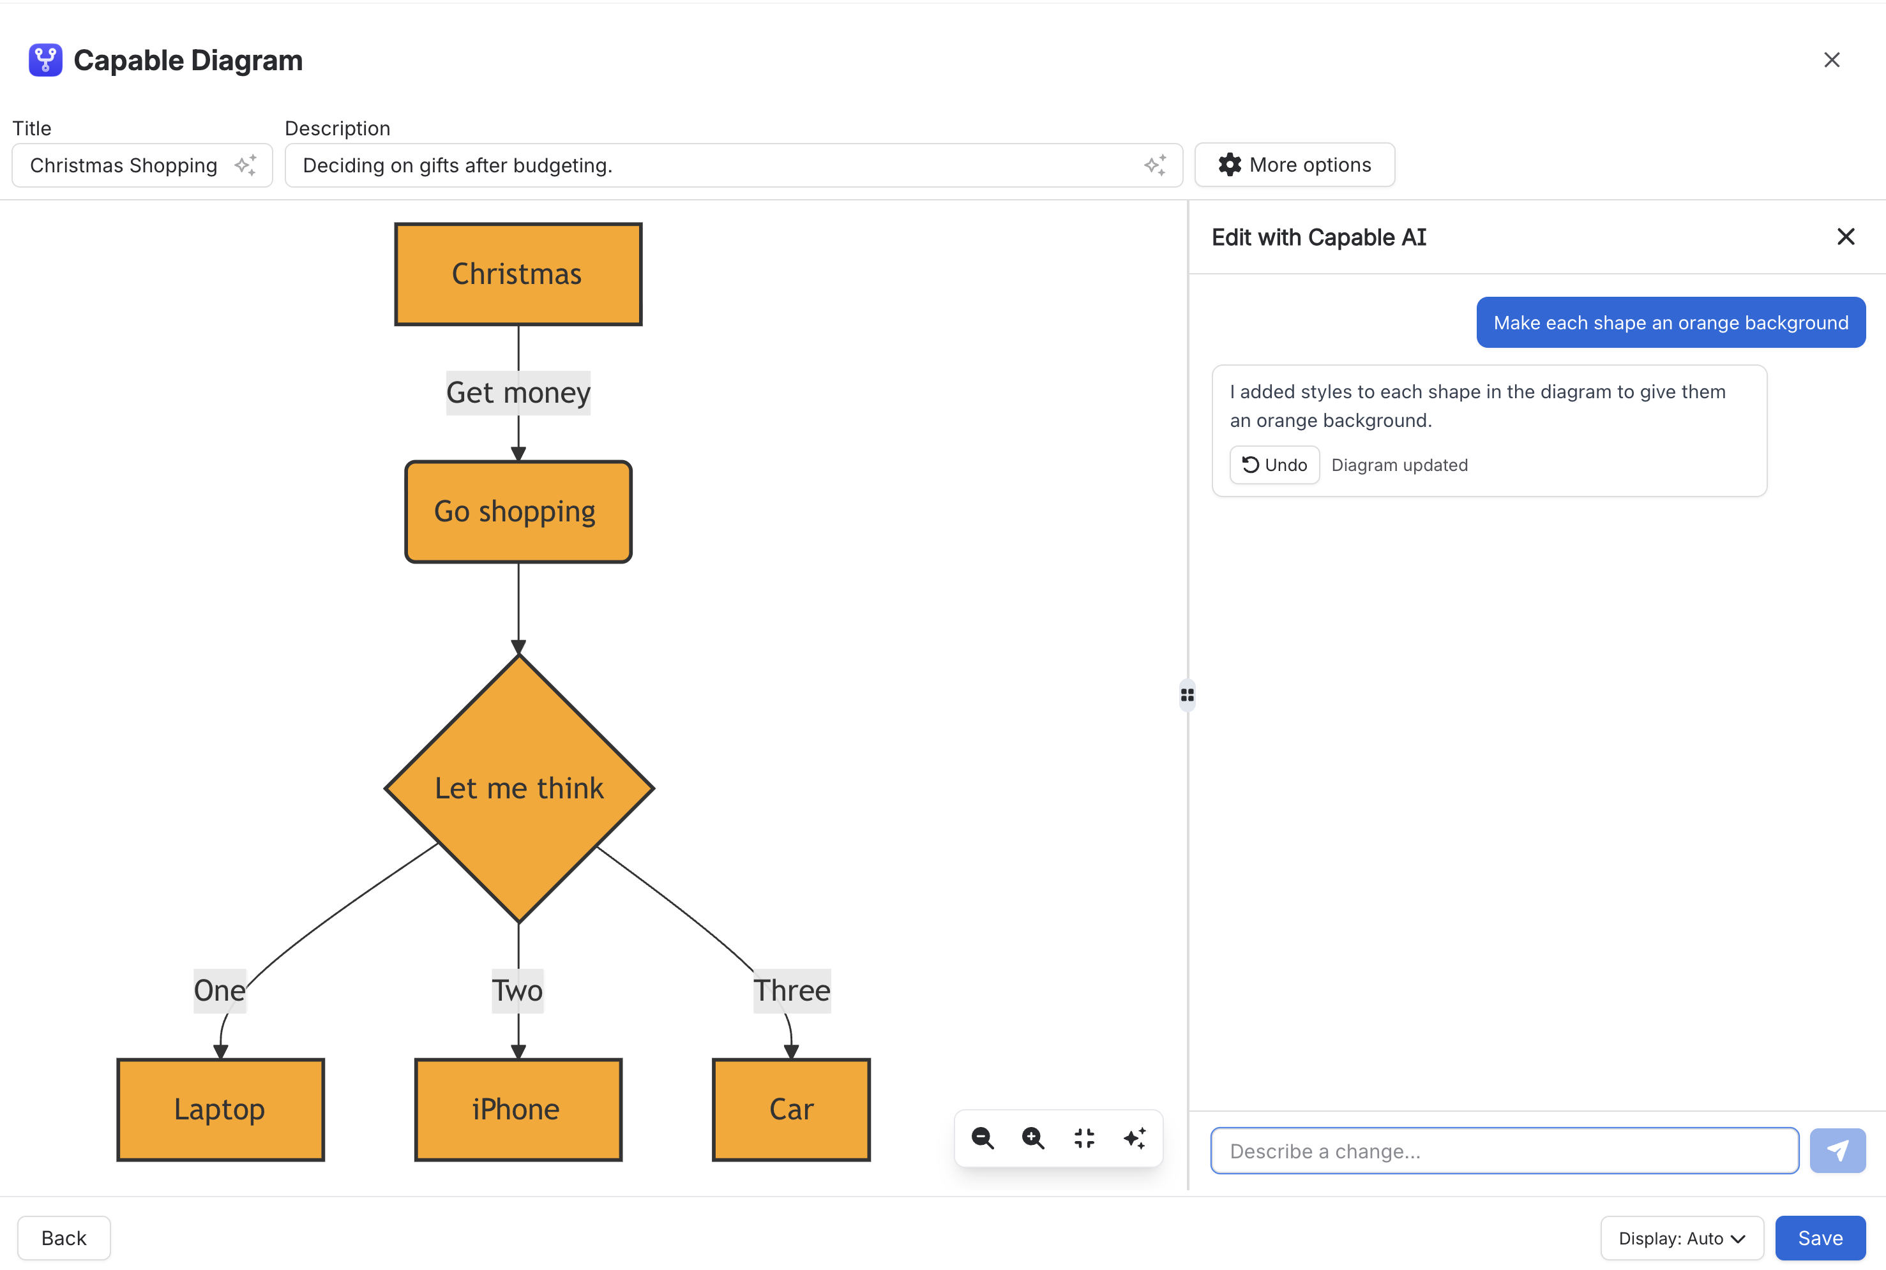Click the zoom out magnifier icon

coord(982,1138)
